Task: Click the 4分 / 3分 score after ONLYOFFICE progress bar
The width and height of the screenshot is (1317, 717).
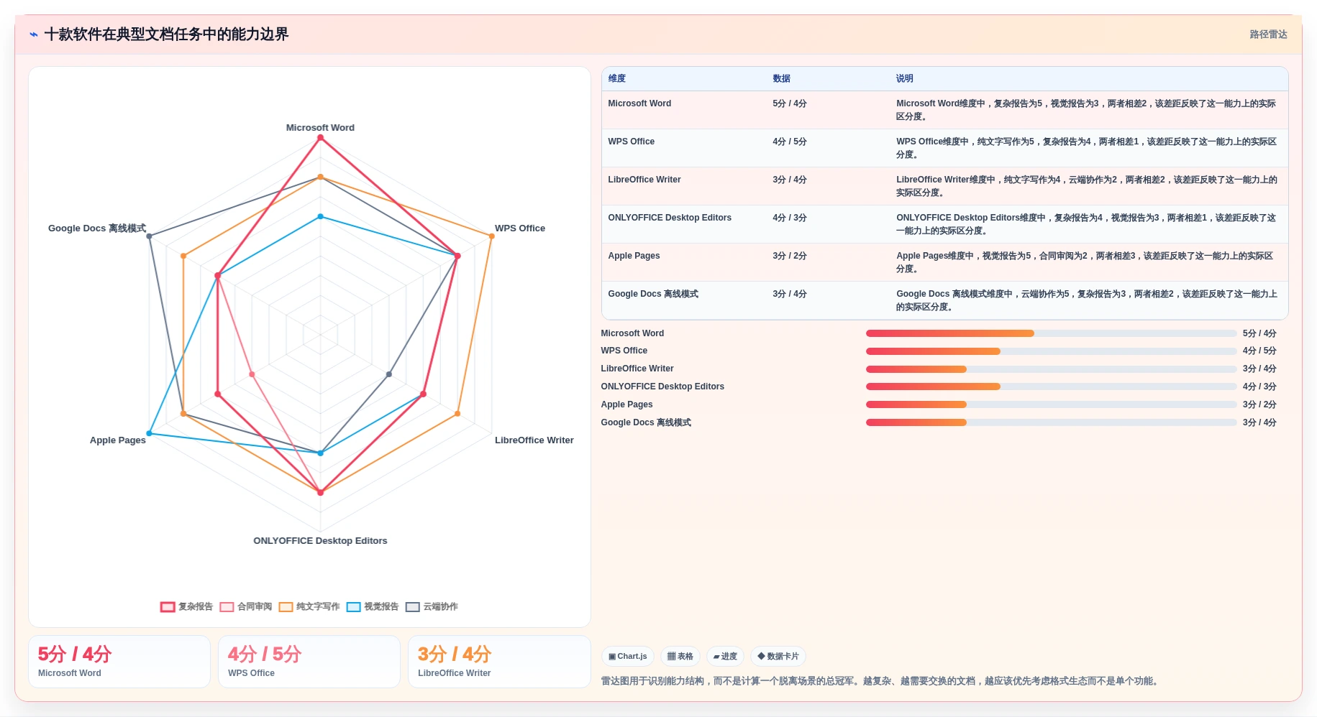Action: [1259, 387]
